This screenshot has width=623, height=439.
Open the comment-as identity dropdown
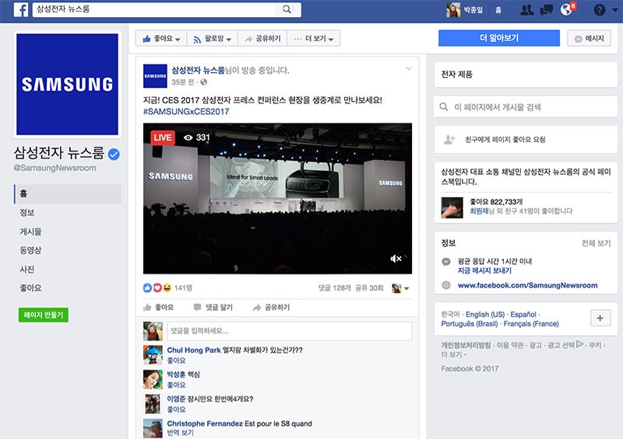click(400, 288)
